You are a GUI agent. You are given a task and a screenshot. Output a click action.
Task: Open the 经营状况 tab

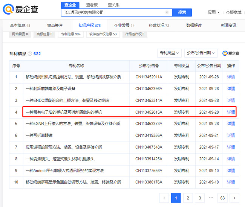[x=159, y=25]
